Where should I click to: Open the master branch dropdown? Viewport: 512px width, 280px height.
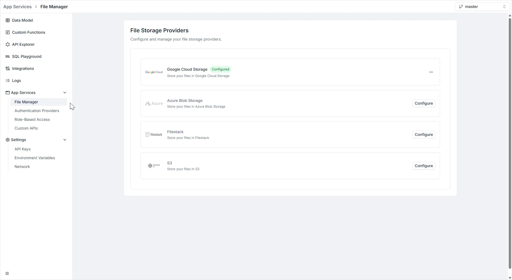(x=482, y=7)
